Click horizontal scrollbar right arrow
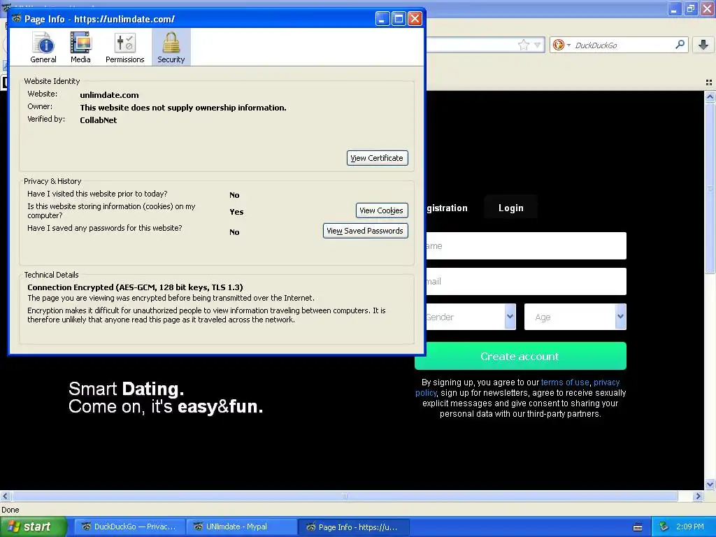 tap(698, 496)
